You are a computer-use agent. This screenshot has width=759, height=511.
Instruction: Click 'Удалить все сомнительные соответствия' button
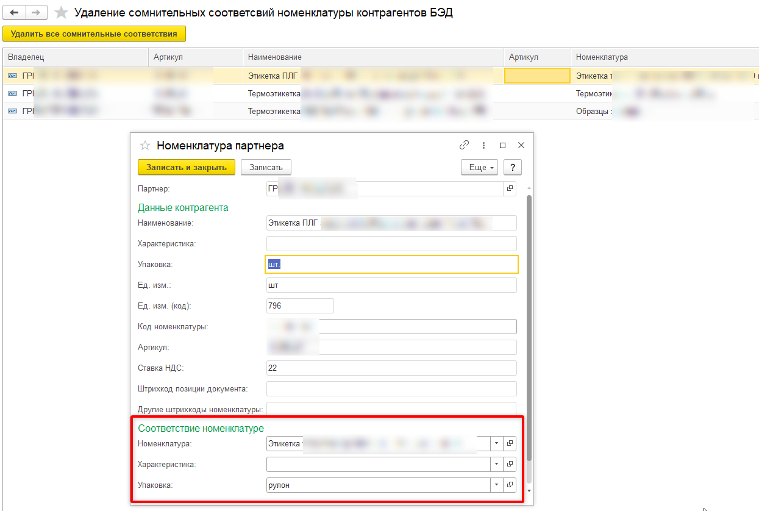[94, 34]
